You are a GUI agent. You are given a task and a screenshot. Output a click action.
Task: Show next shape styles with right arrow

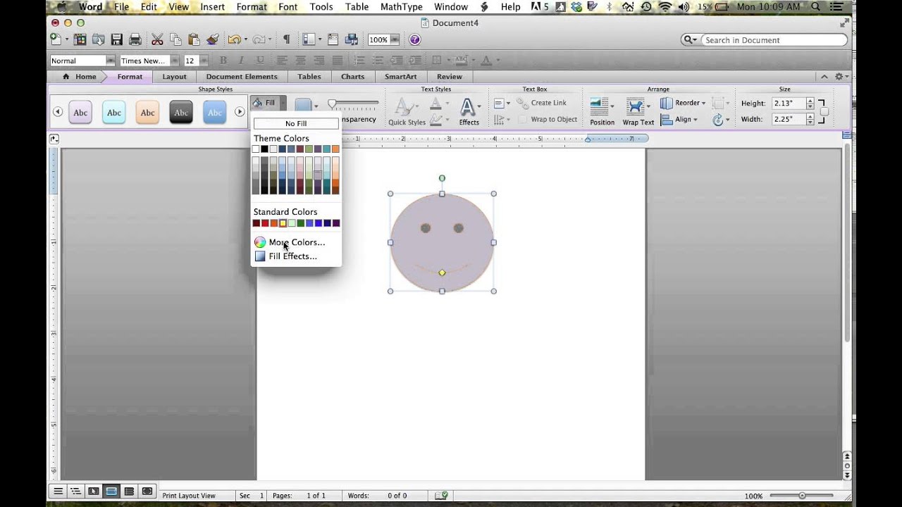tap(240, 112)
